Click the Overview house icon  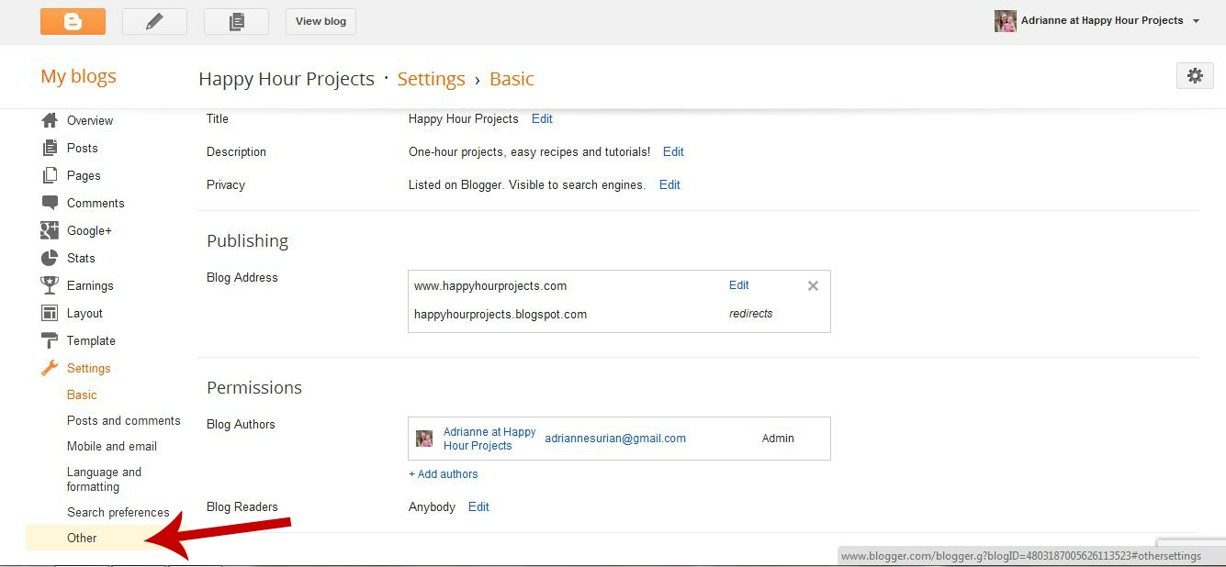(x=50, y=120)
